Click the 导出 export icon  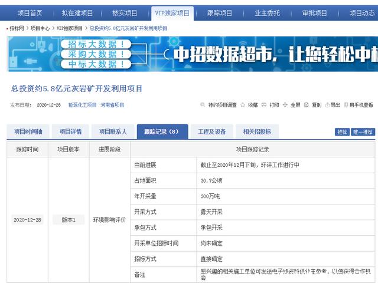tap(327, 105)
